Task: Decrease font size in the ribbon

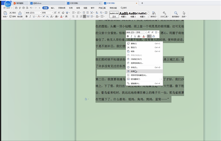Action: 59,12
